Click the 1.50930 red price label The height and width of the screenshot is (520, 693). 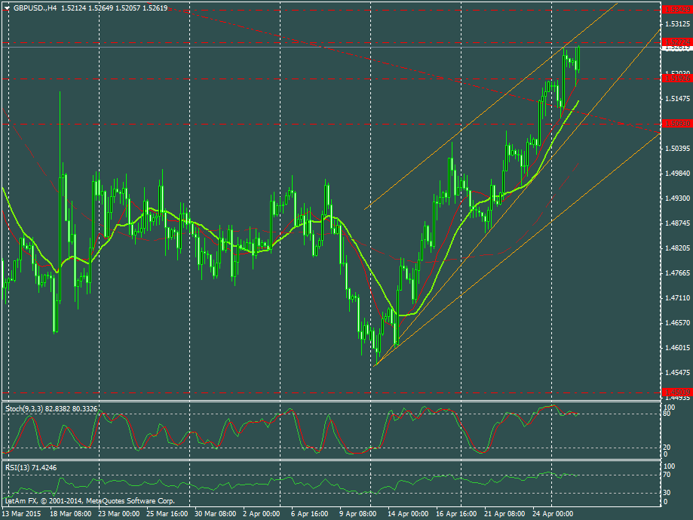(676, 123)
